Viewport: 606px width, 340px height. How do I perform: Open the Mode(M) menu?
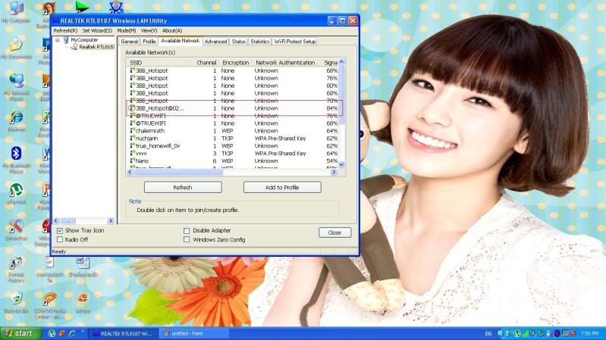127,30
